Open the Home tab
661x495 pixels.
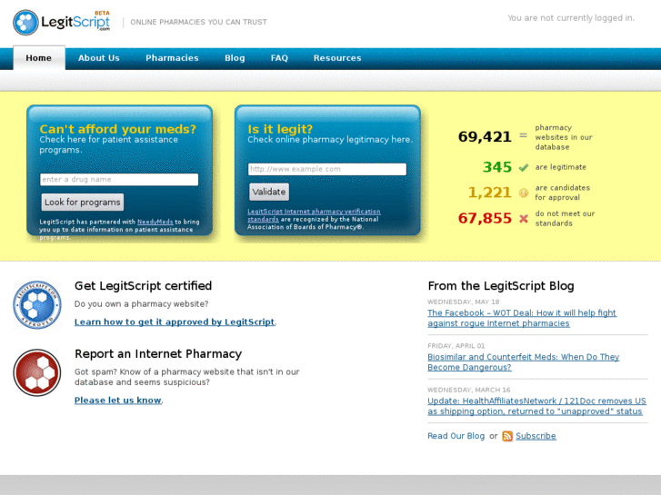39,58
